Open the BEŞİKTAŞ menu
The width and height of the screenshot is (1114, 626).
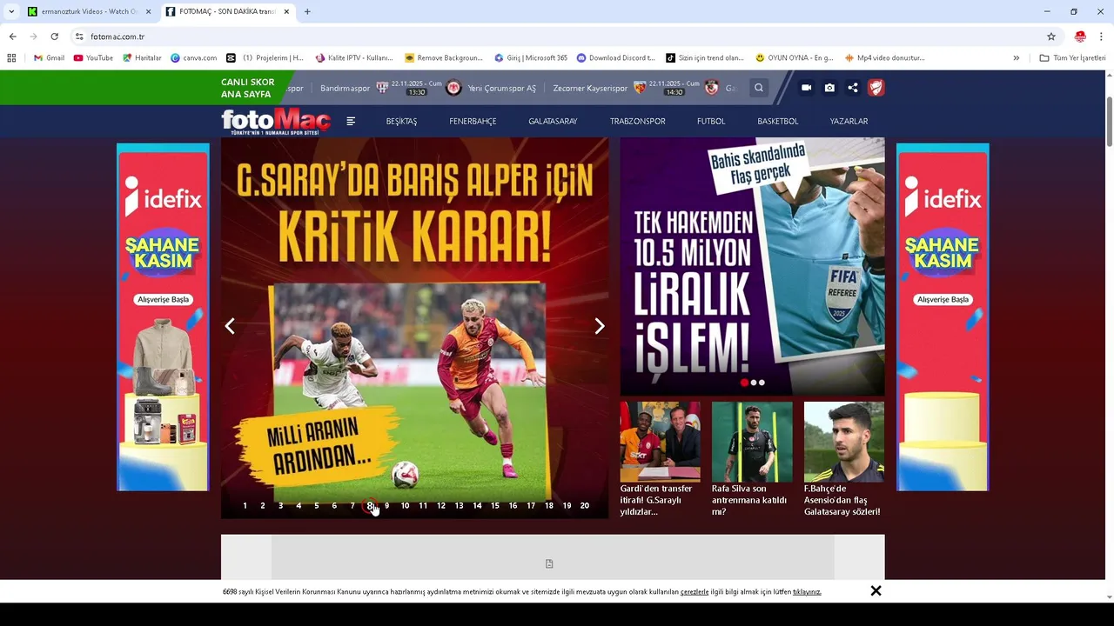[x=401, y=121]
